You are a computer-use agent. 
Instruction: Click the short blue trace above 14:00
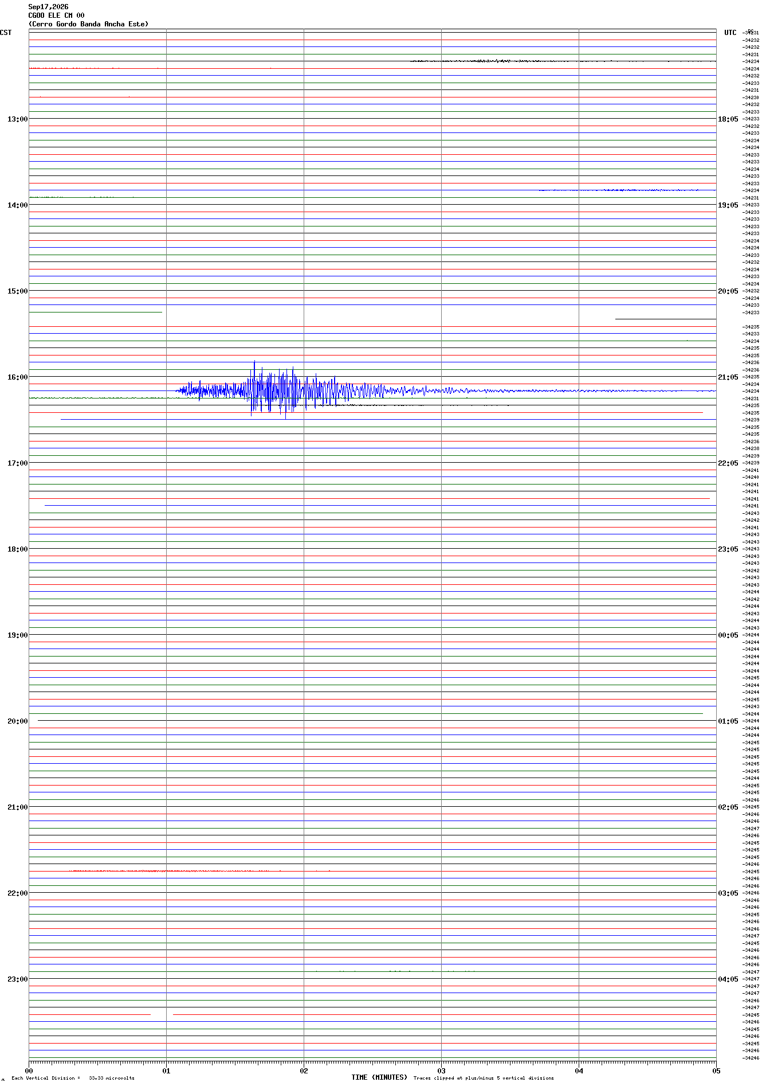[619, 190]
